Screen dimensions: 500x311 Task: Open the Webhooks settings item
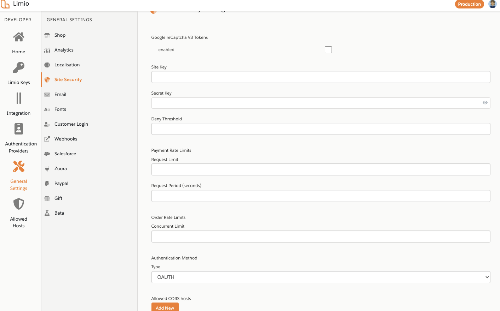tap(66, 139)
